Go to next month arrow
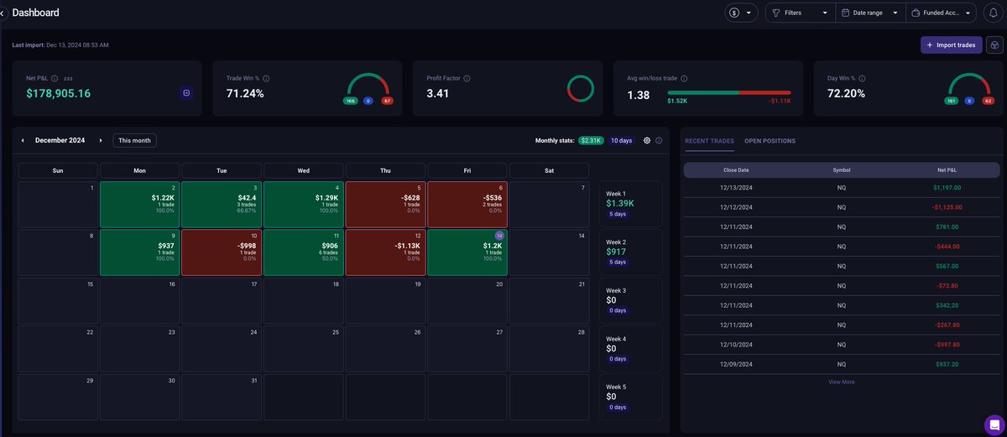 (101, 141)
